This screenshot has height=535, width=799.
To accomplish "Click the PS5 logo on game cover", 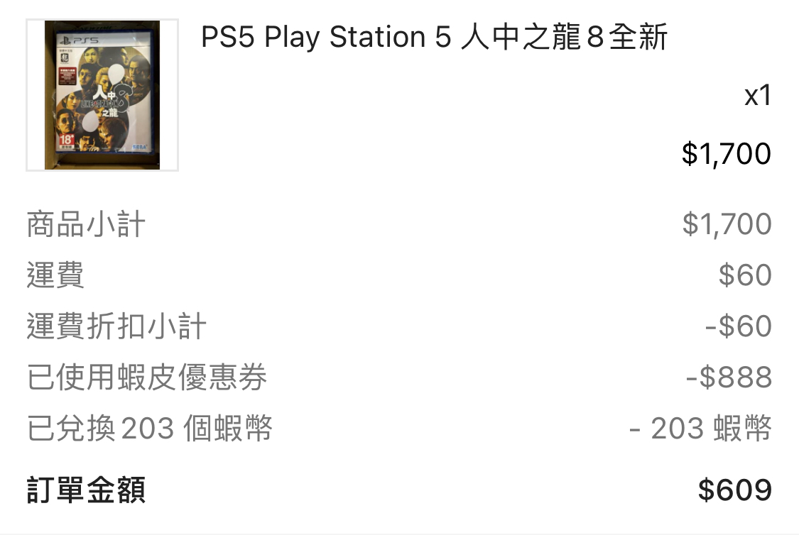I will [79, 40].
